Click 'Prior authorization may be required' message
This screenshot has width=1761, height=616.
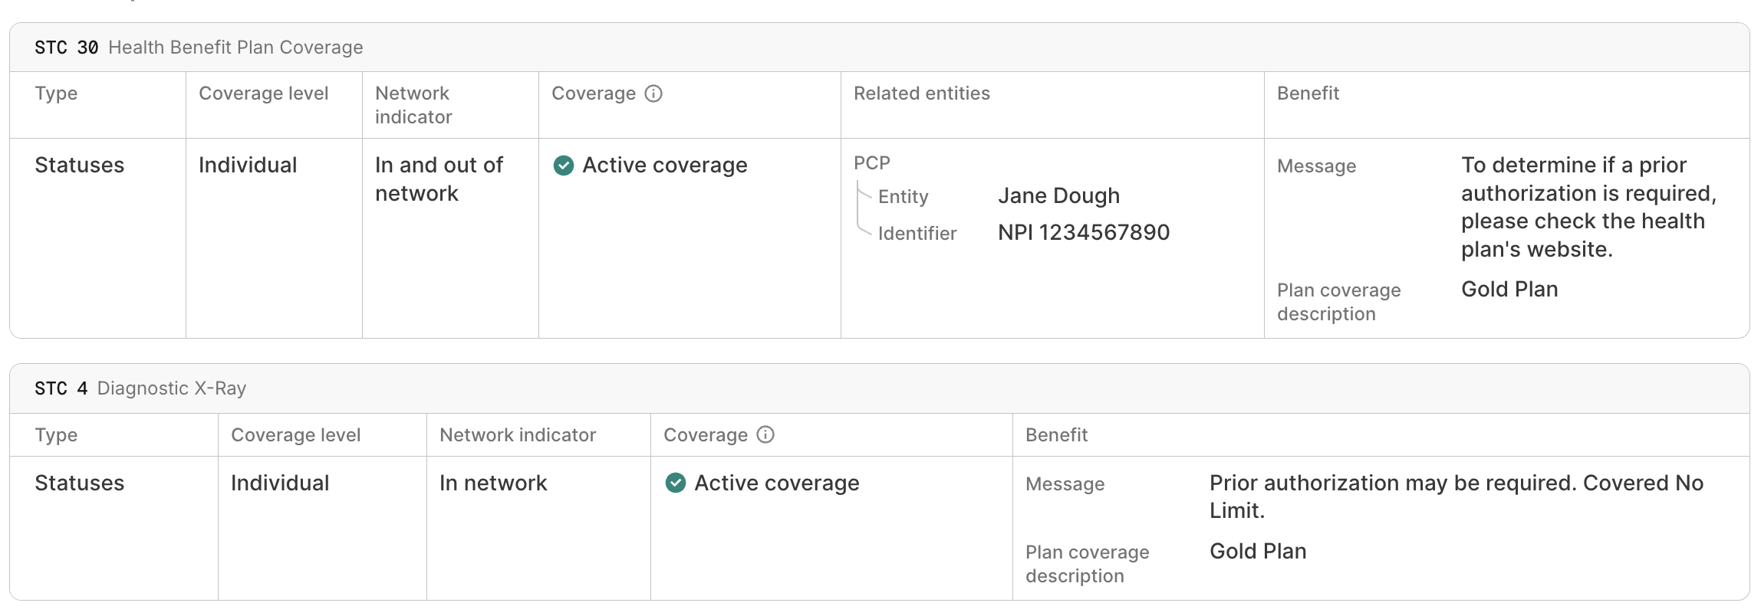[1457, 496]
